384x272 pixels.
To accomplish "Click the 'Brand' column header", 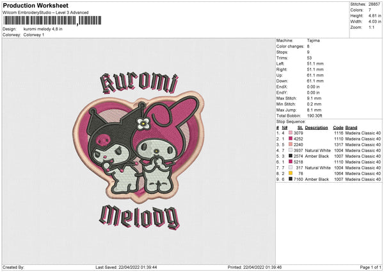I will (351, 128).
